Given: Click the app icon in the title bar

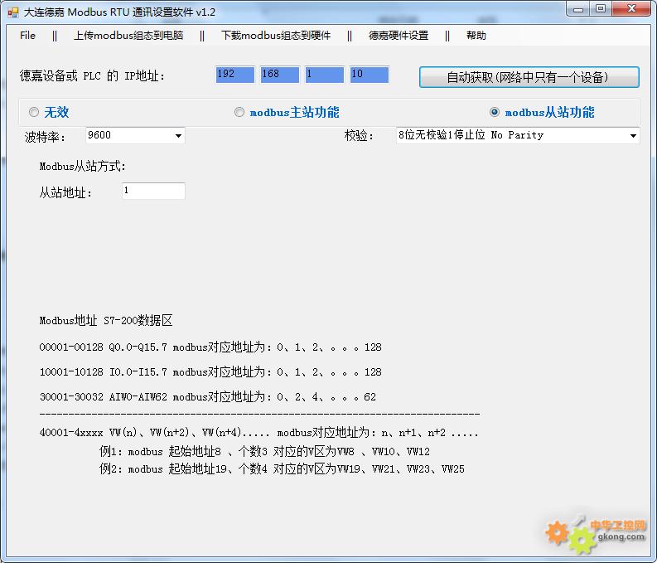Looking at the screenshot, I should [x=12, y=12].
